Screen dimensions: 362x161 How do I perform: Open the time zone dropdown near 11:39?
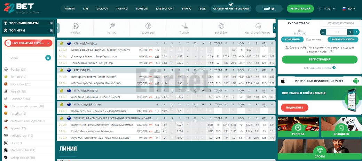point(334,9)
